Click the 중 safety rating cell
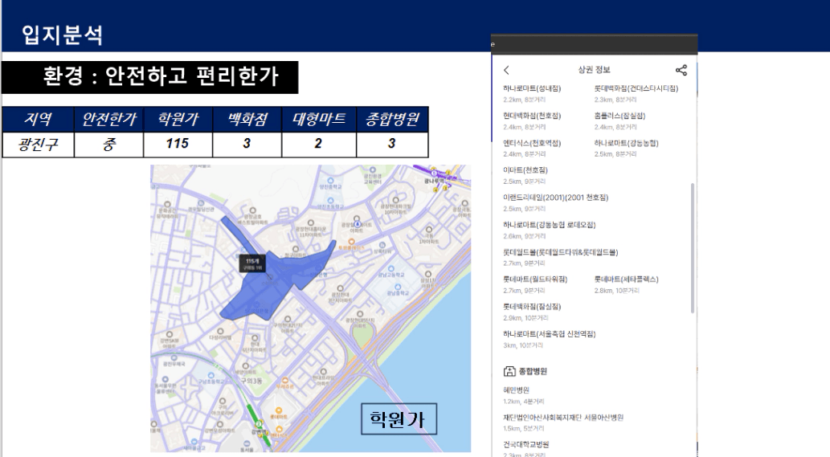This screenshot has width=830, height=457. (109, 145)
